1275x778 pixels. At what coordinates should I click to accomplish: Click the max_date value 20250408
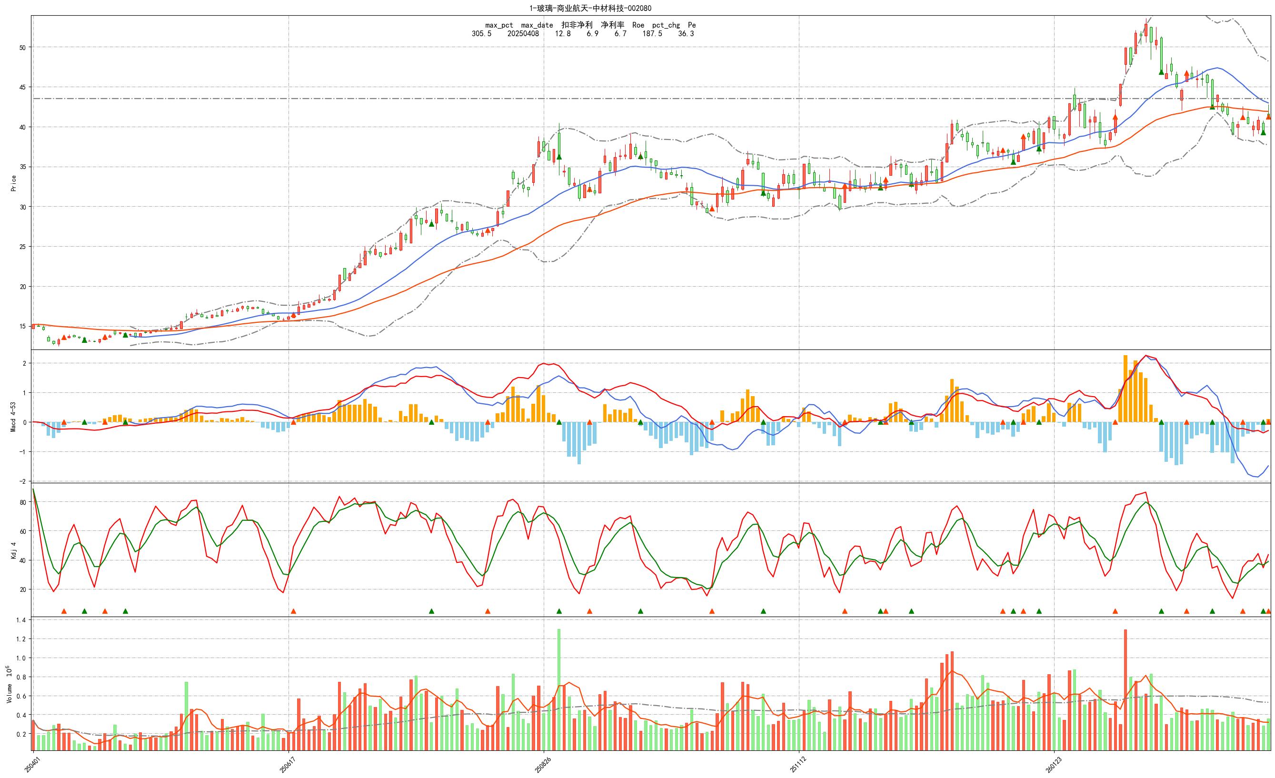tap(523, 34)
